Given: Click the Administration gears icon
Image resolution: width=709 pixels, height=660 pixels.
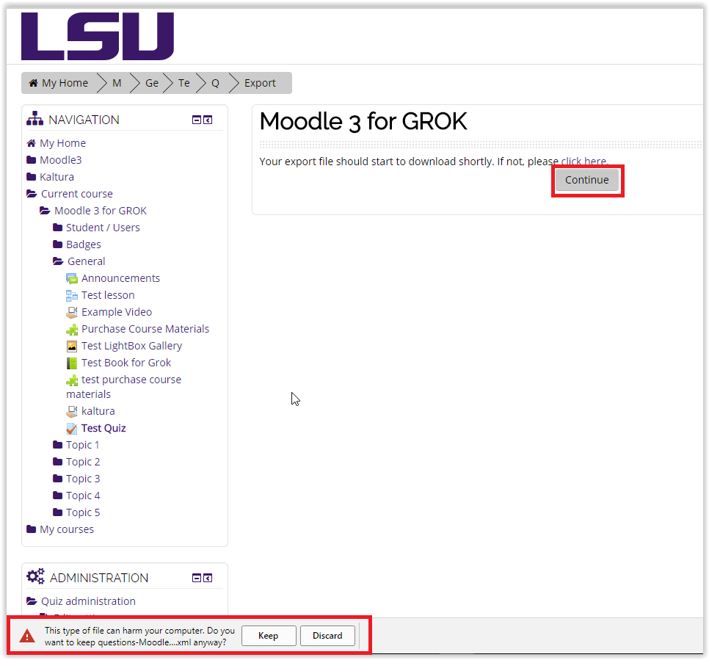Looking at the screenshot, I should tap(36, 577).
